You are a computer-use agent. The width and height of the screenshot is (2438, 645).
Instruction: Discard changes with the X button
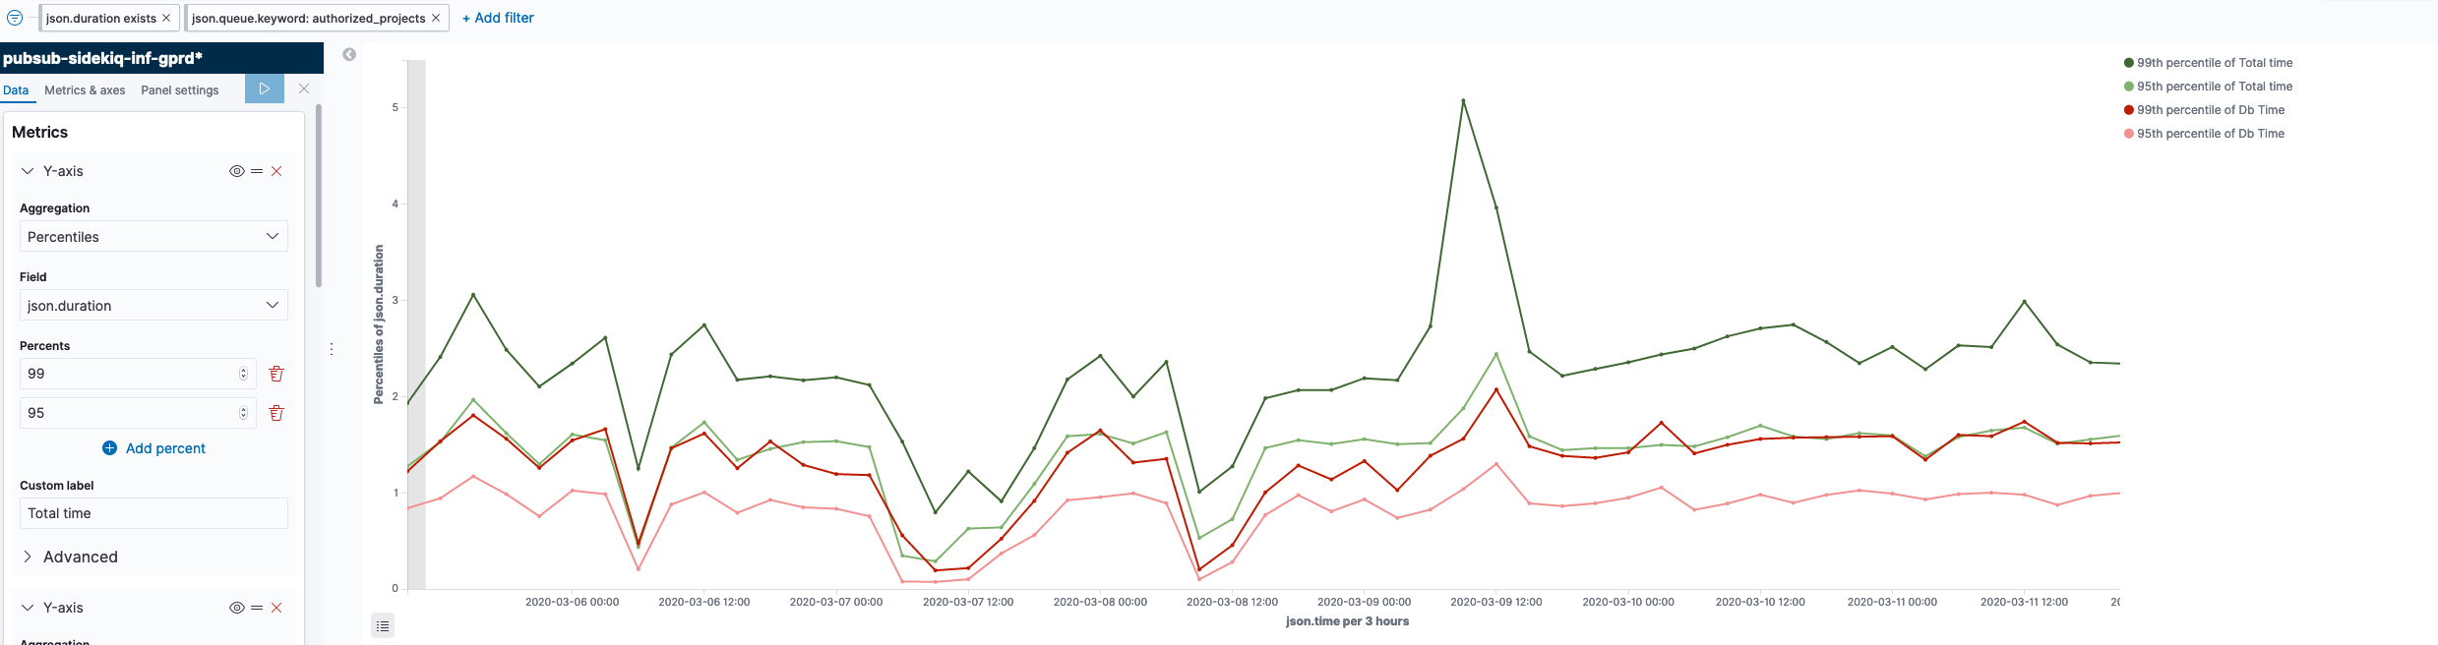304,88
